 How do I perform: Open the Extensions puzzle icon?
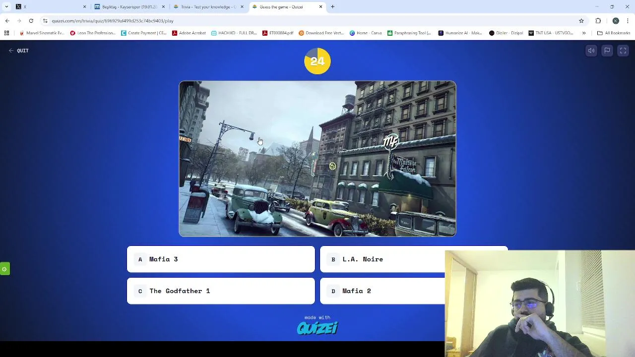(598, 21)
